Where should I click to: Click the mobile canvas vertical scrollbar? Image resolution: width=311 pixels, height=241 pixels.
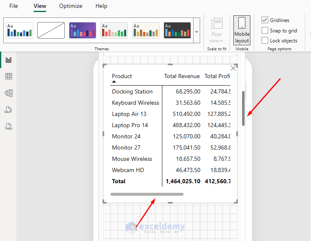pyautogui.click(x=243, y=108)
